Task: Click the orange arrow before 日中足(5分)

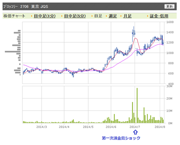Action: (x=62, y=16)
